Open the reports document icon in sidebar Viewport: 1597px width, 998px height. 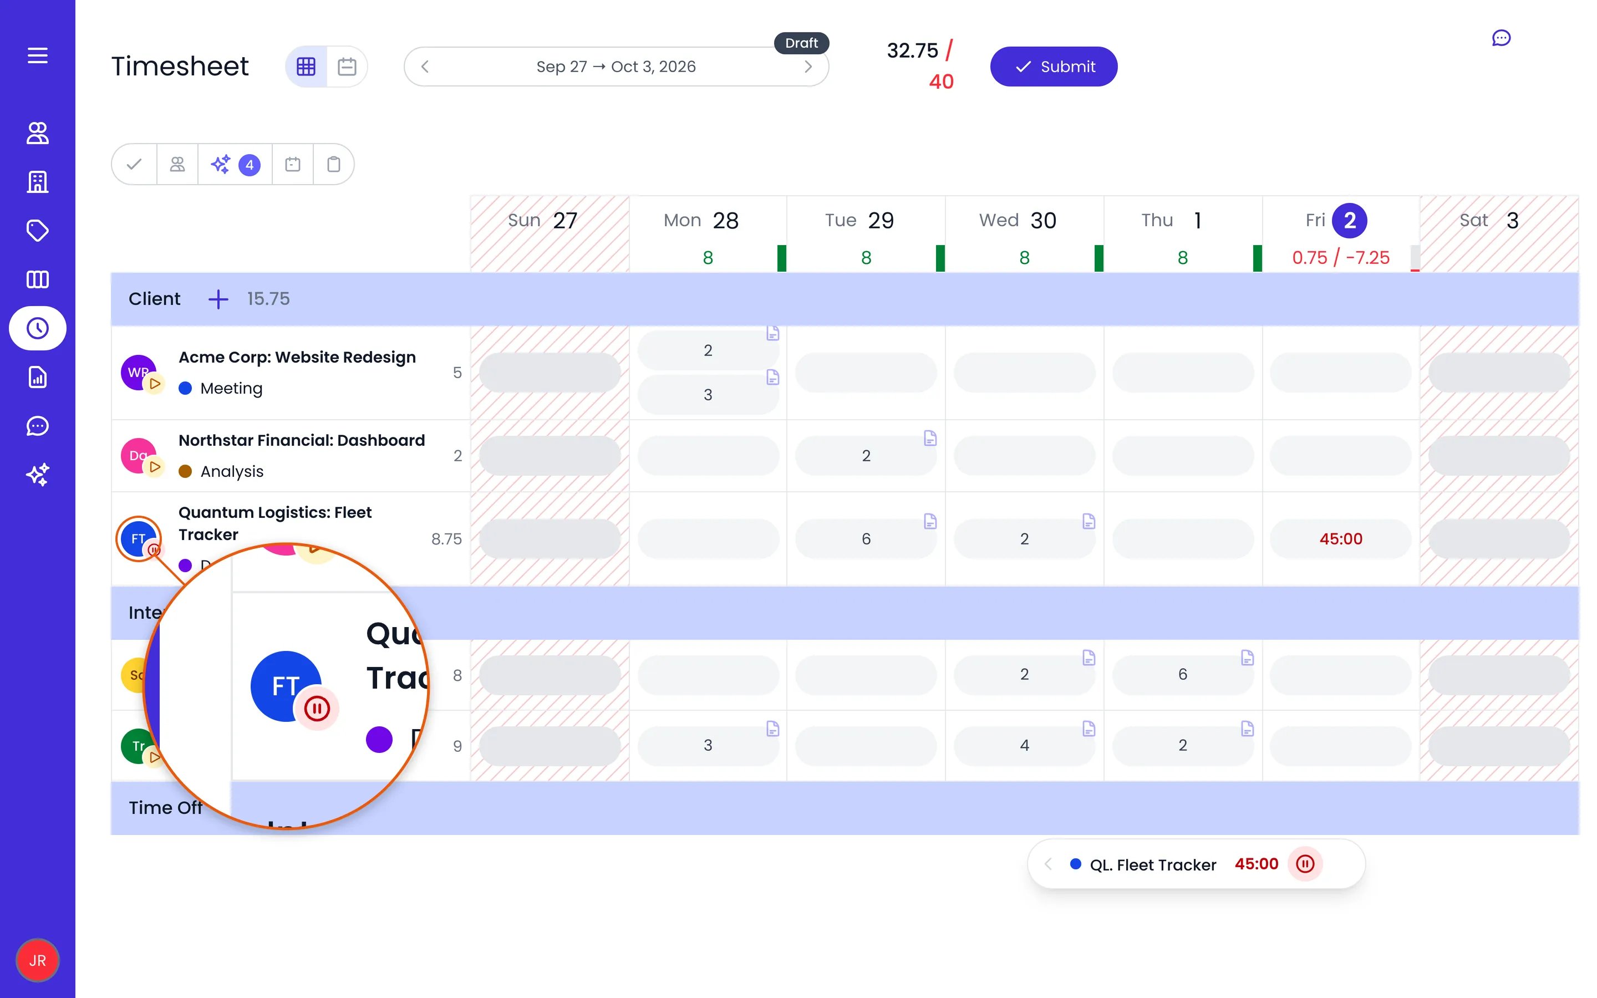(x=38, y=377)
